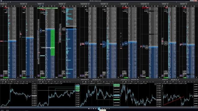Click lock icon in second chart panel toolbar

tap(43, 82)
